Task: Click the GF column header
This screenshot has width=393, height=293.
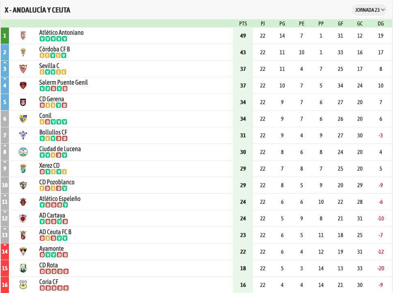Action: pos(340,24)
